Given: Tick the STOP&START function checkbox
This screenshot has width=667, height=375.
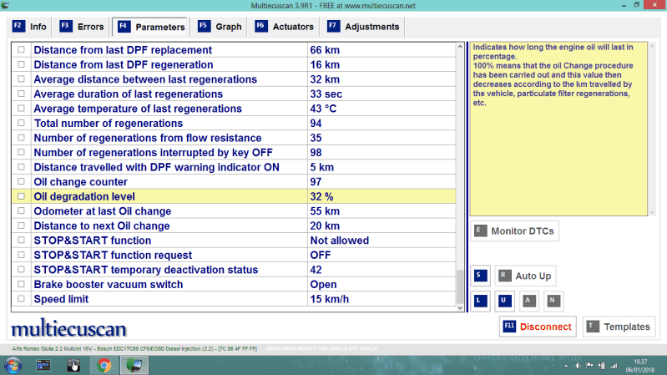Looking at the screenshot, I should click(x=21, y=240).
